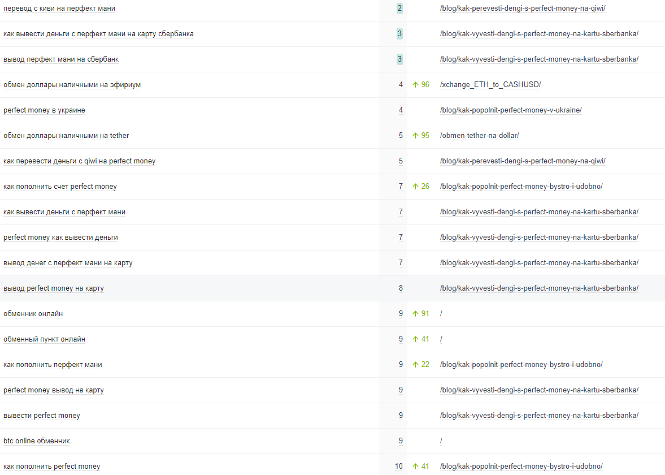The width and height of the screenshot is (665, 475).
Task: Select keyword "обмен доллары наличными на эфириум"
Action: (72, 85)
